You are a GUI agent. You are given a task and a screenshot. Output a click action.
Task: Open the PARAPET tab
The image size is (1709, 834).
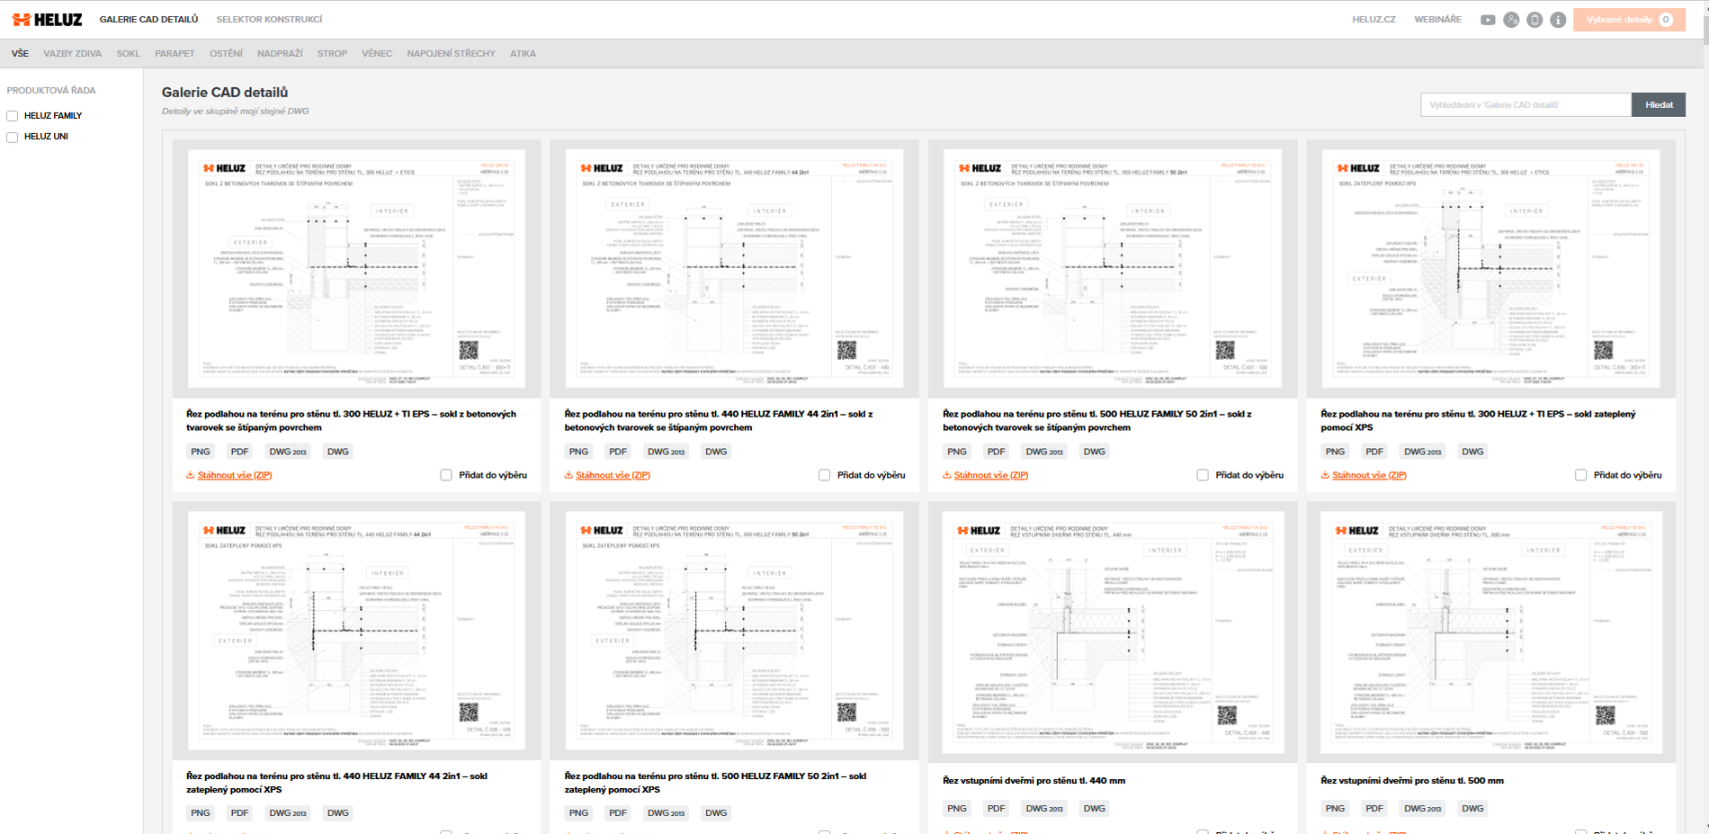point(174,54)
